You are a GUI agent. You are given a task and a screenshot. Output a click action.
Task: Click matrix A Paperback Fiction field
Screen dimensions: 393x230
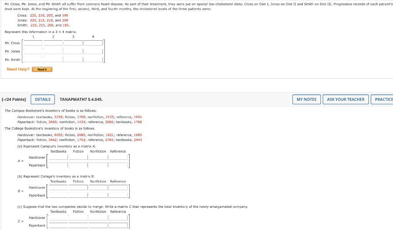click(78, 165)
